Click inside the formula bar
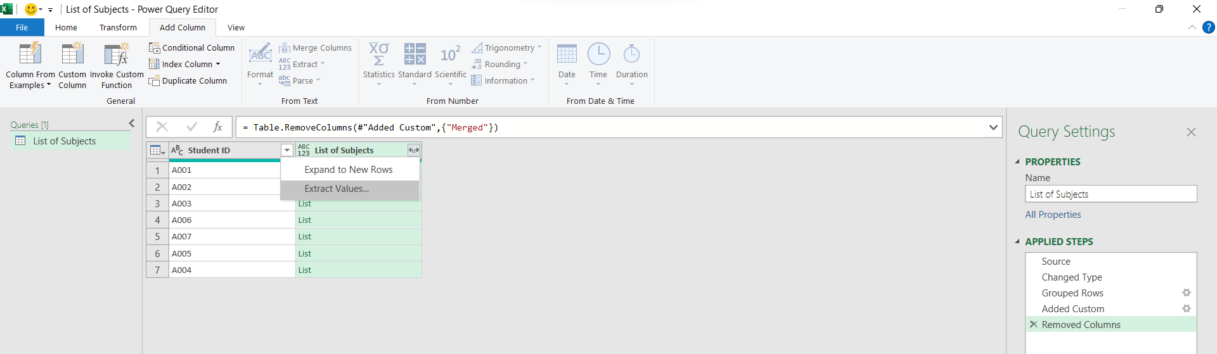 pos(612,127)
